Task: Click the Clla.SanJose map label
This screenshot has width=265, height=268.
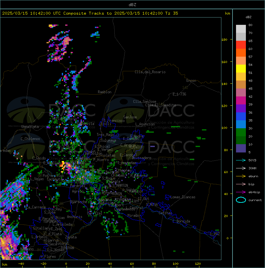Action: pyautogui.click(x=145, y=102)
